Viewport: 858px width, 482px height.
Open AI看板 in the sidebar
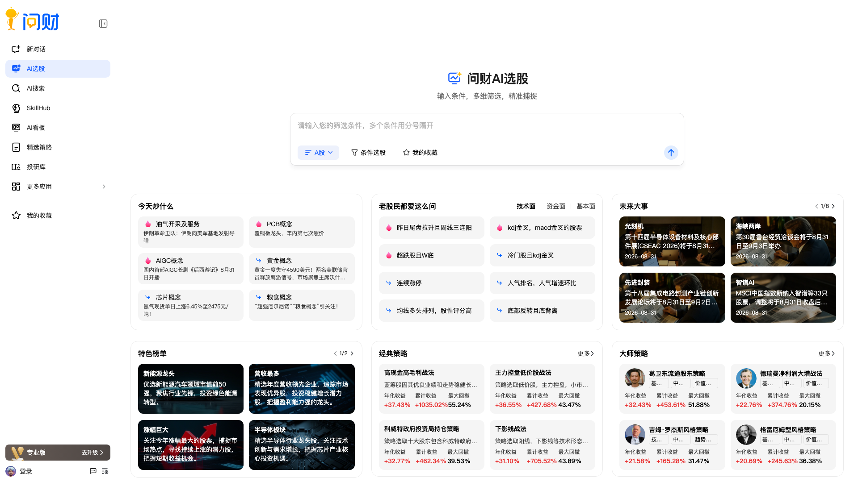58,128
